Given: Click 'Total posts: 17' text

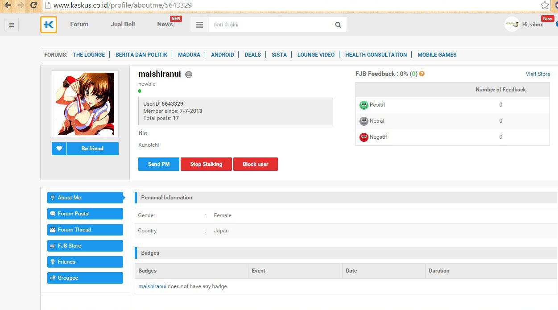Looking at the screenshot, I should pyautogui.click(x=161, y=118).
